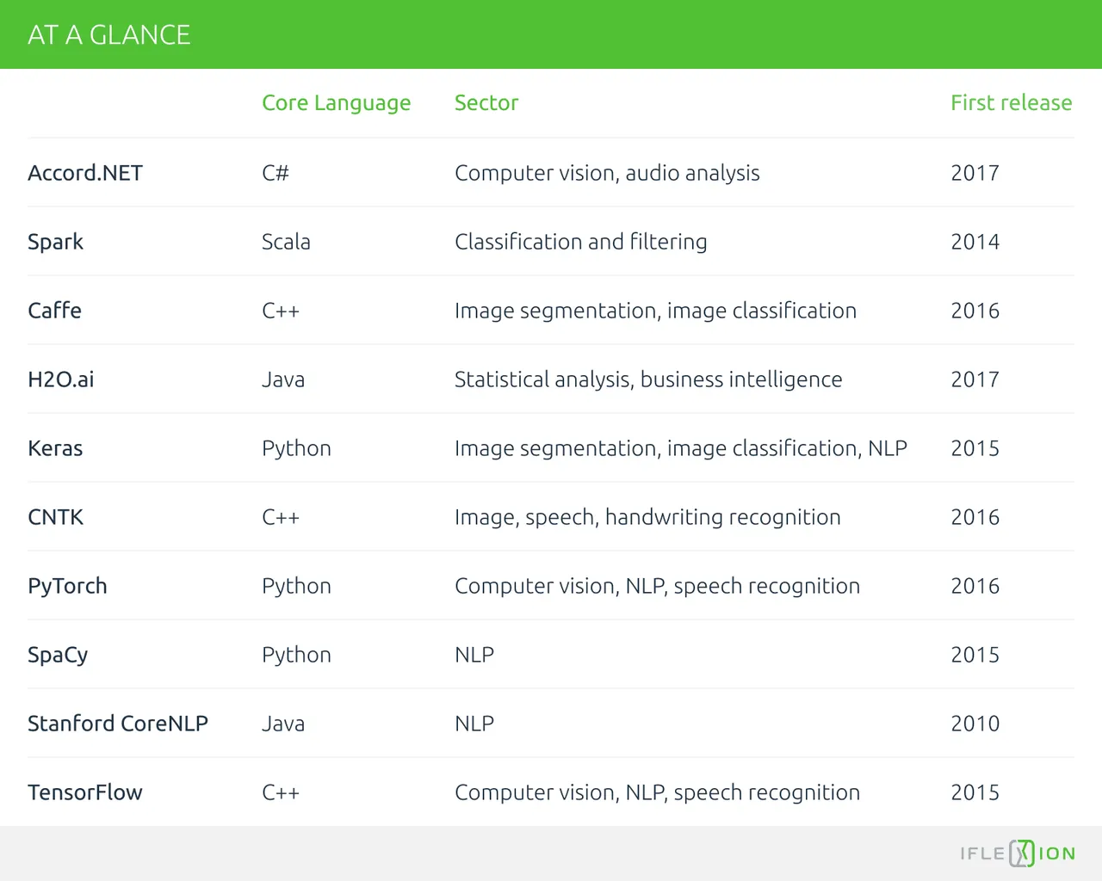
Task: Click the C++ cell in TensorFlow row
Action: 281,792
